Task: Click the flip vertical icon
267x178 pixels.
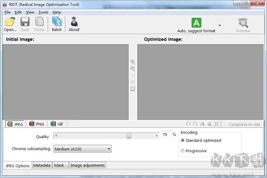Action: pos(209,124)
